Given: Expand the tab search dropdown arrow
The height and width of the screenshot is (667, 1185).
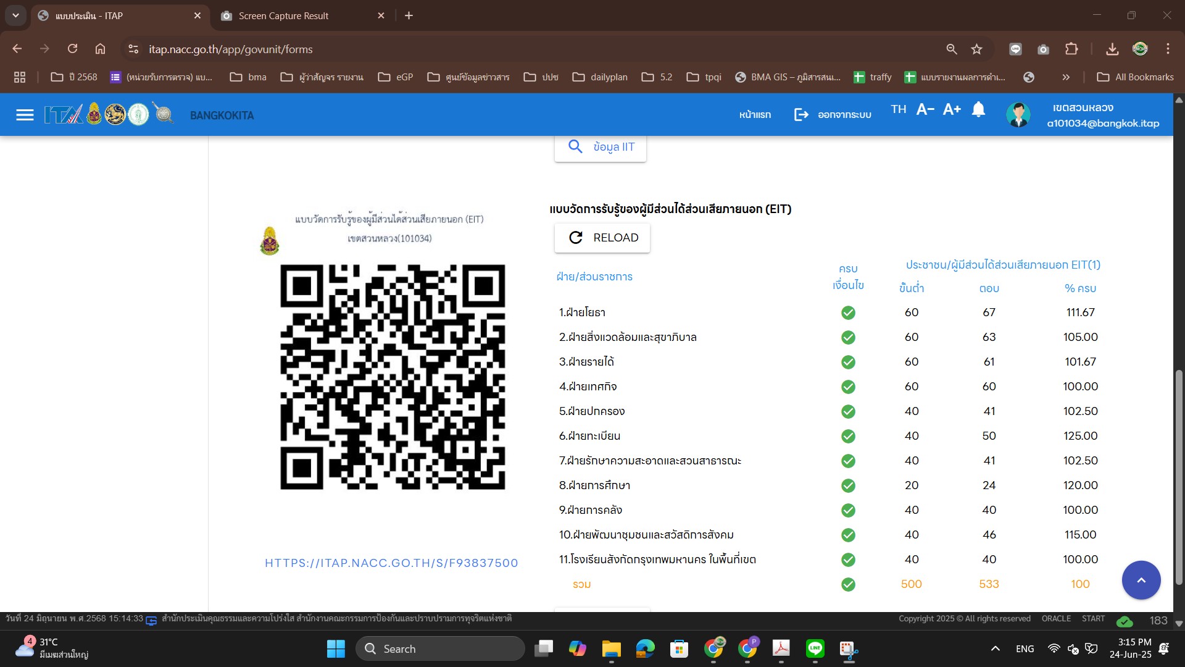Looking at the screenshot, I should click(15, 15).
